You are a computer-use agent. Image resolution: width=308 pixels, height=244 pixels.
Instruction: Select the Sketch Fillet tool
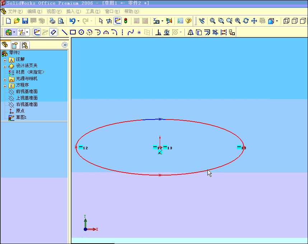(x=114, y=32)
